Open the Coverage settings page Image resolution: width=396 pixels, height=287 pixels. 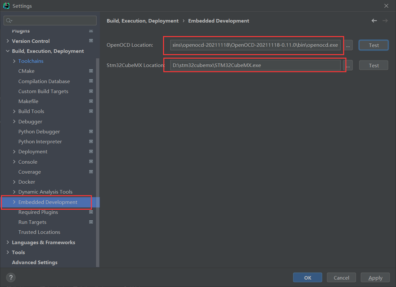[x=30, y=172]
